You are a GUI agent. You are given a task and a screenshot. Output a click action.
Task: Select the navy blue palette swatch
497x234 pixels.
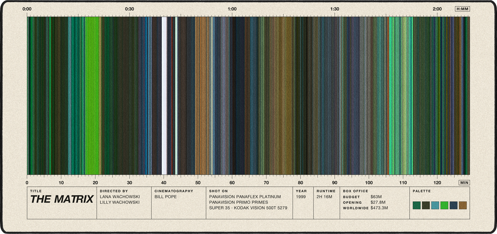[x=454, y=205]
